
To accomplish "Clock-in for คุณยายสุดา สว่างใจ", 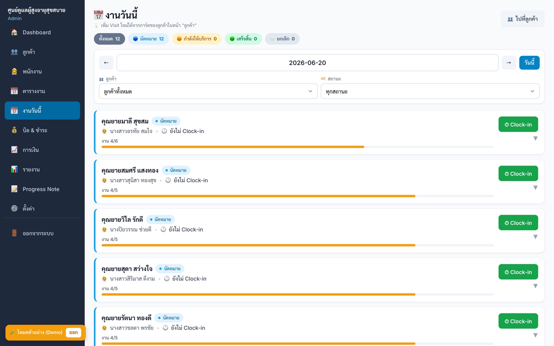I will (518, 272).
